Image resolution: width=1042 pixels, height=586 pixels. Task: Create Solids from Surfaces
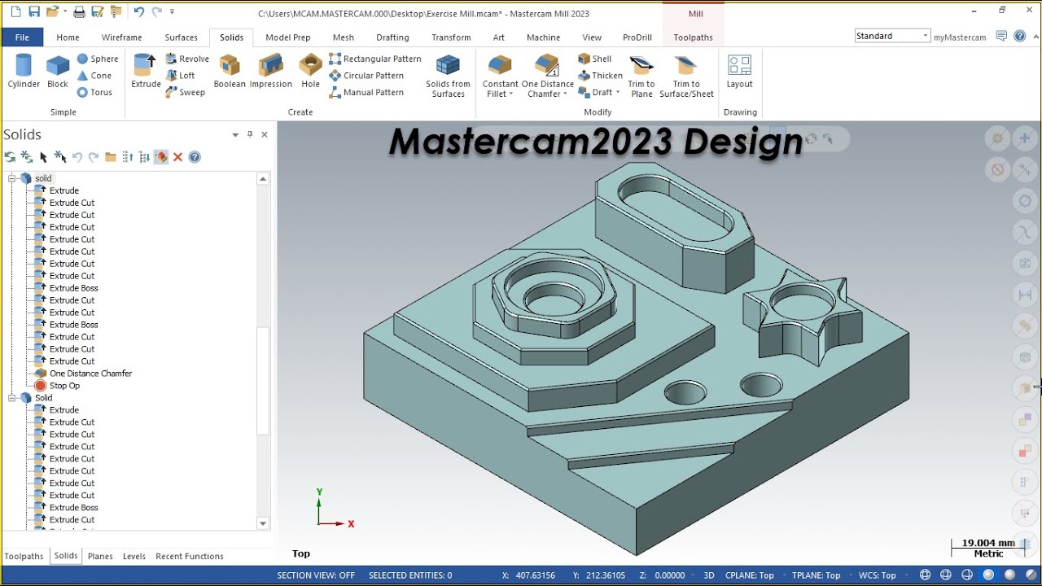tap(449, 77)
